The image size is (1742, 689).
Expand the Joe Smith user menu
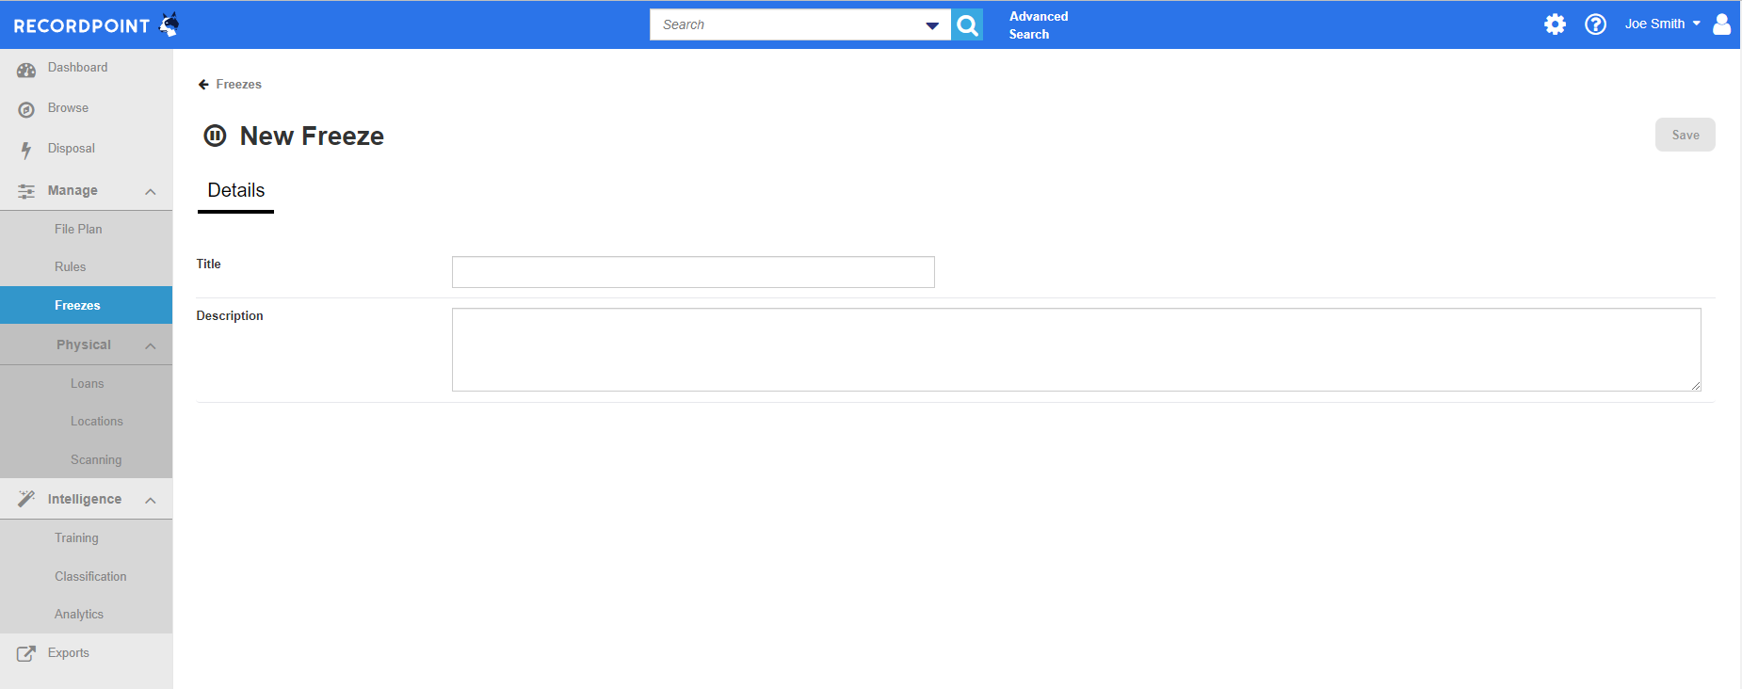point(1662,24)
